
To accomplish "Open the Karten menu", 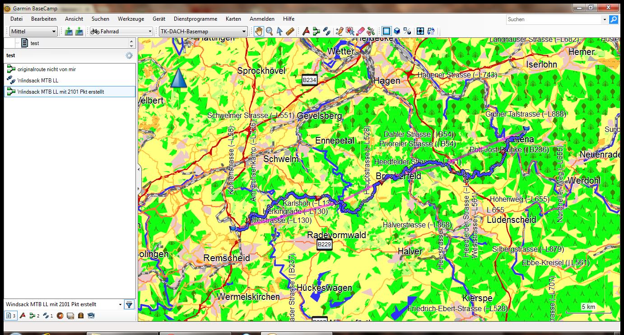I will pyautogui.click(x=233, y=19).
